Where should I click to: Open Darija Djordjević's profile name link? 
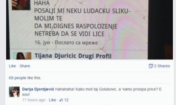tap(38, 89)
